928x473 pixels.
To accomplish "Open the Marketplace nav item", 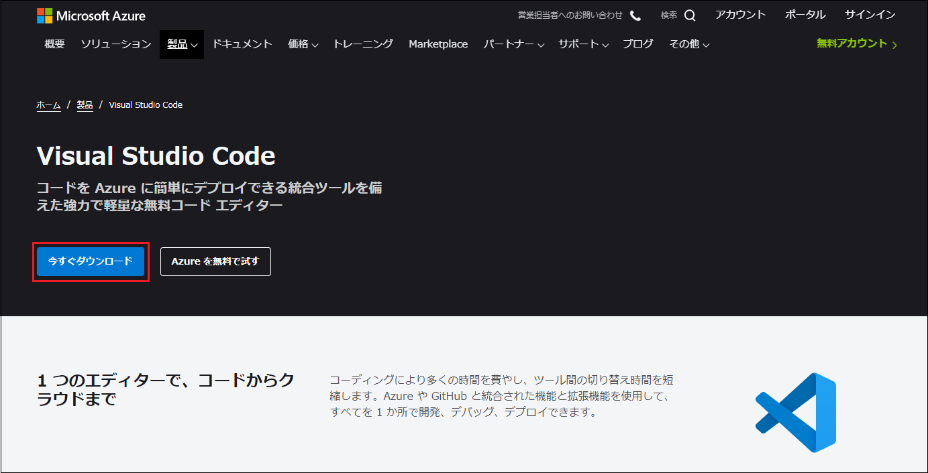I will pos(438,44).
